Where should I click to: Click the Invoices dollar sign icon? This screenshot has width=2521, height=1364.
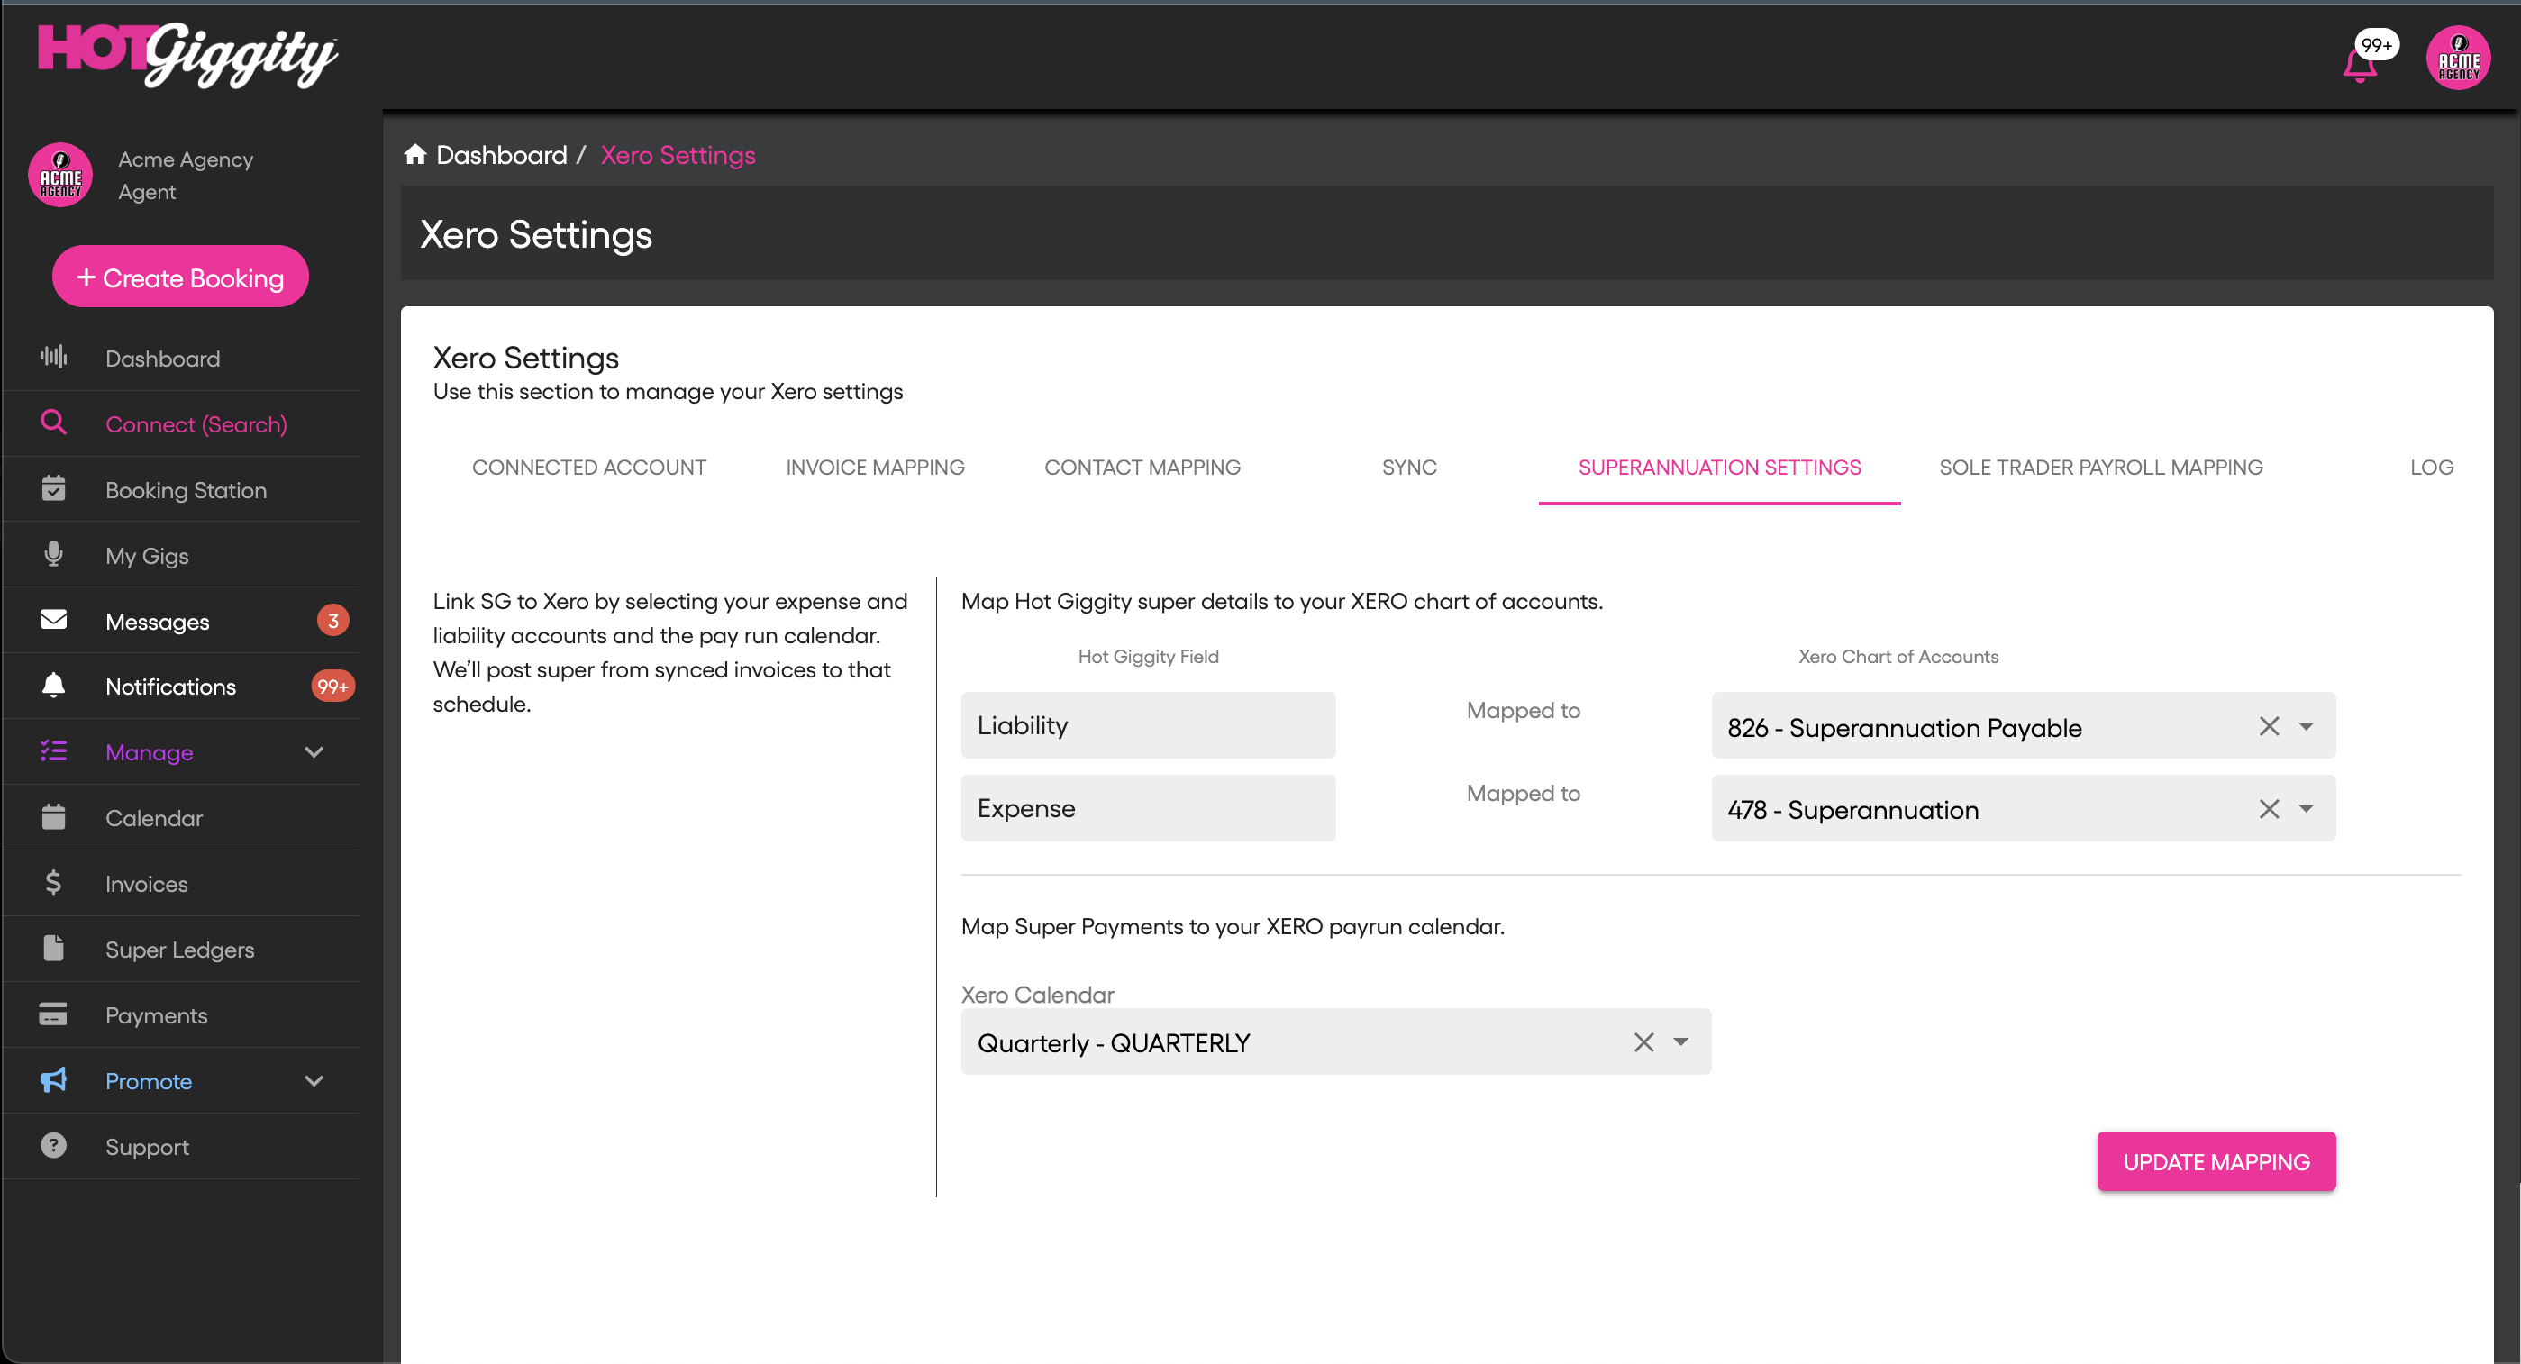(54, 883)
